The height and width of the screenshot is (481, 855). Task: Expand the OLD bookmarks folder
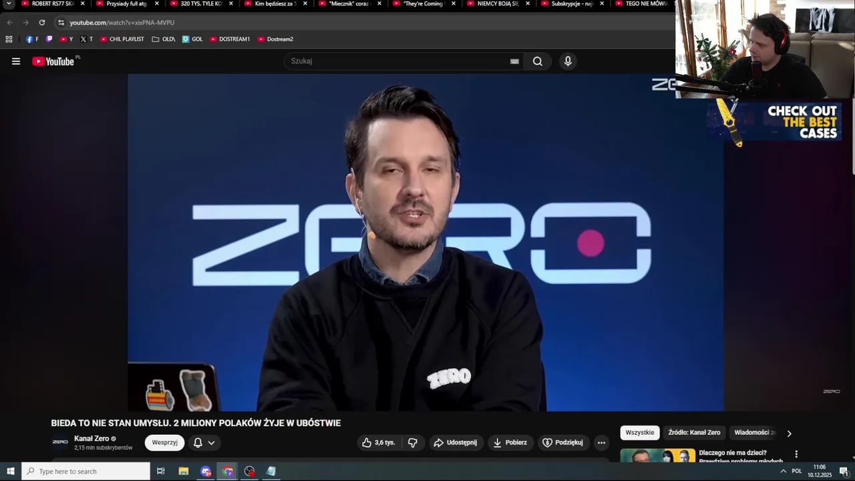[x=164, y=39]
